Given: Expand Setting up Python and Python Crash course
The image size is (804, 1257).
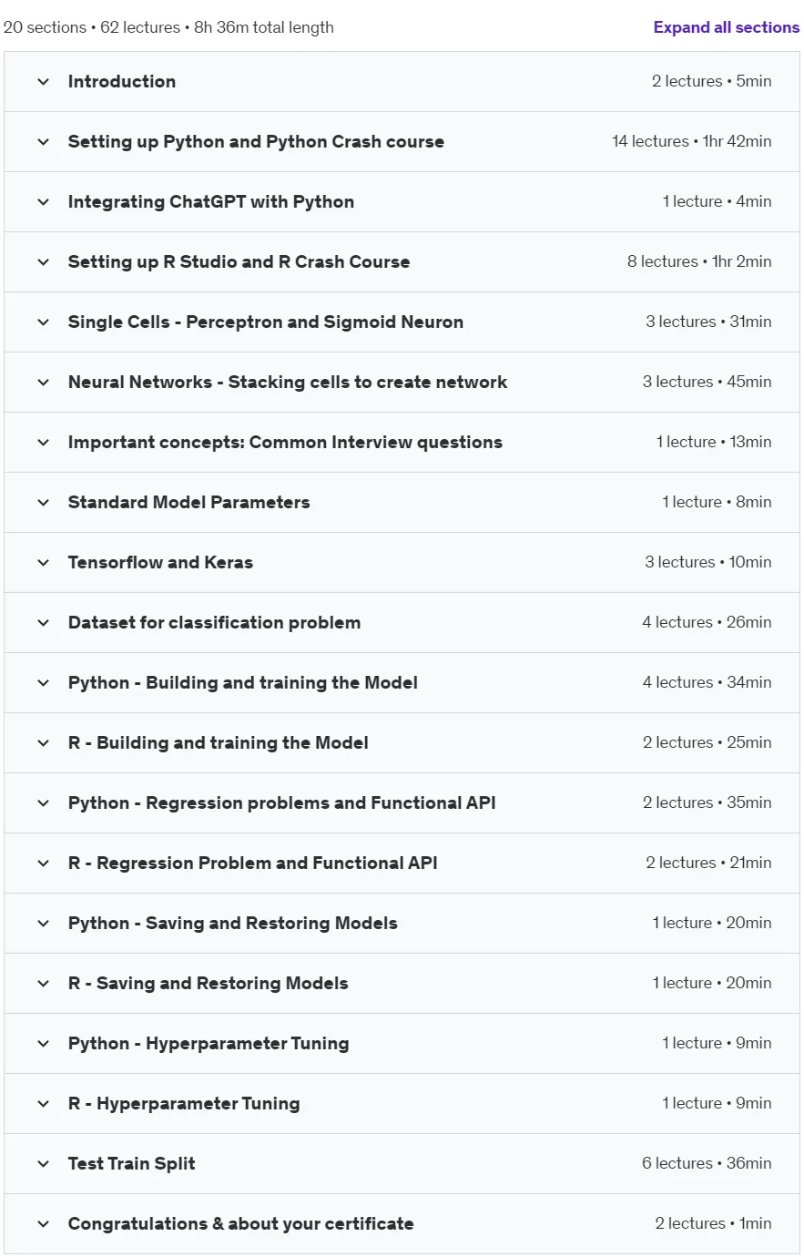Looking at the screenshot, I should point(402,142).
